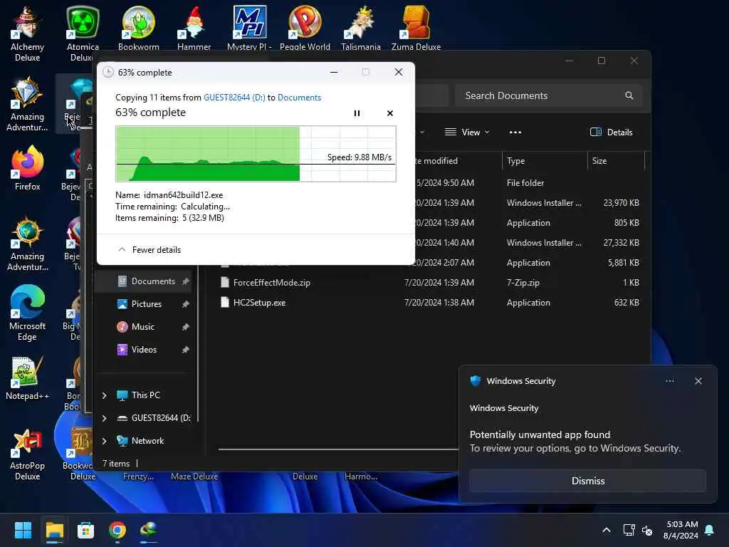This screenshot has height=547, width=729.
Task: Open Firefox desktop shortcut
Action: 27,168
